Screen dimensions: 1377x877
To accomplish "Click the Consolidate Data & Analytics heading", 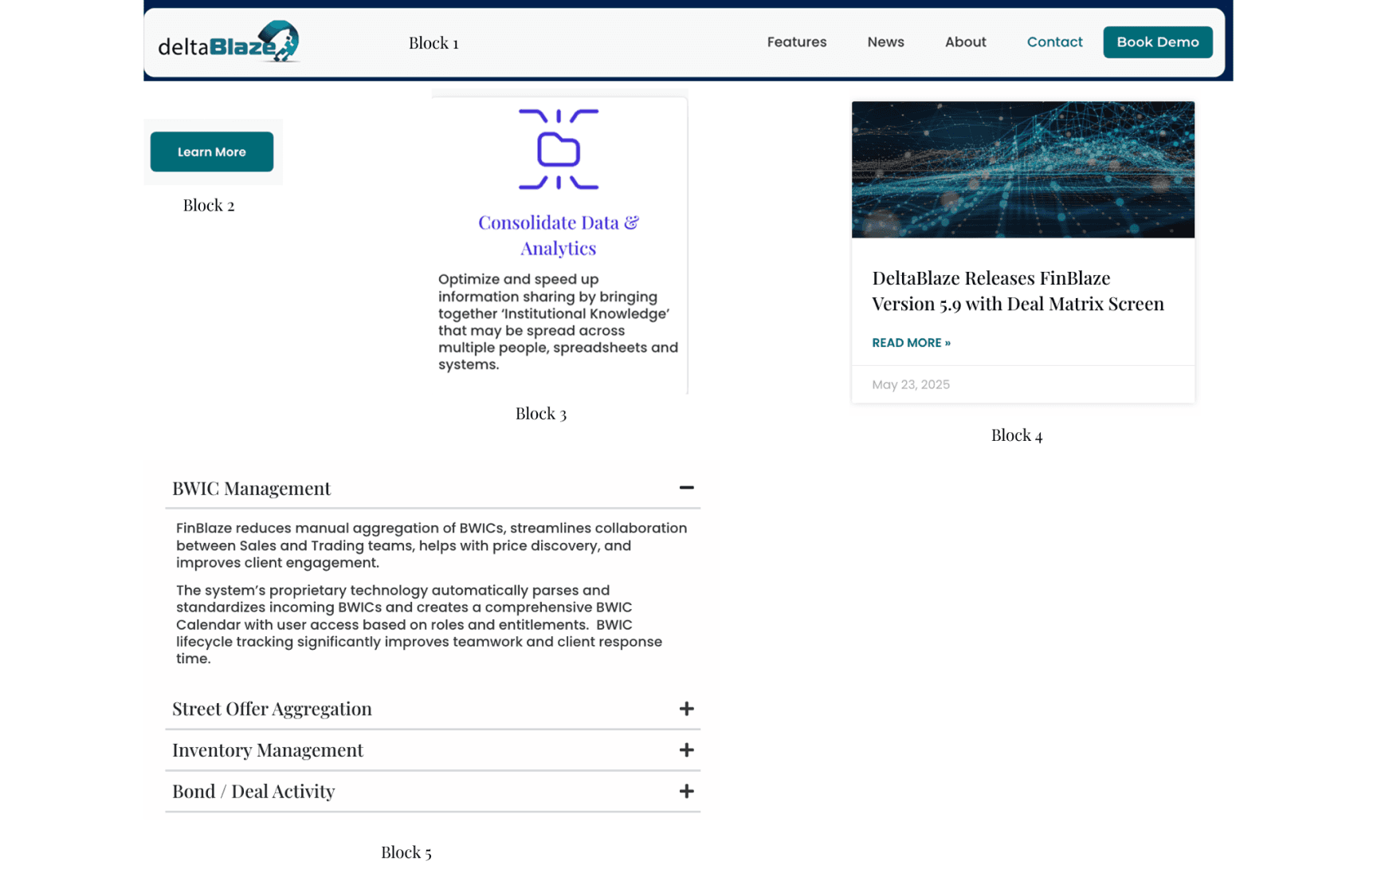I will [x=559, y=235].
